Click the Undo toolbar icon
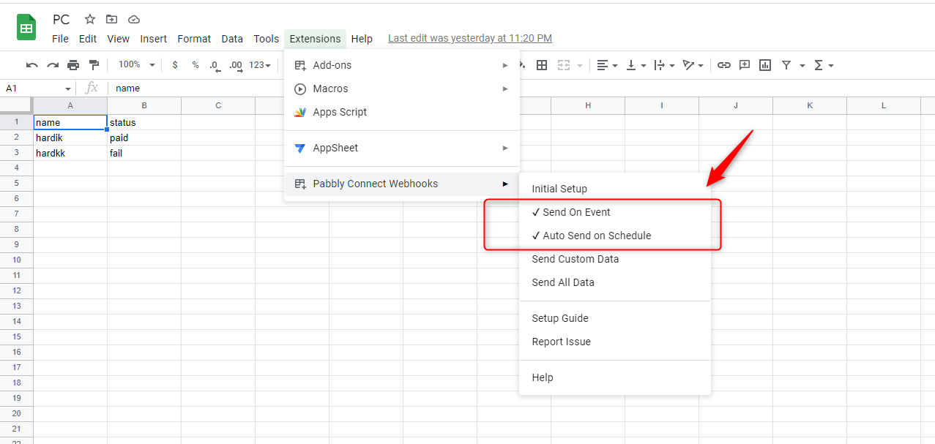The width and height of the screenshot is (935, 444). click(x=32, y=65)
